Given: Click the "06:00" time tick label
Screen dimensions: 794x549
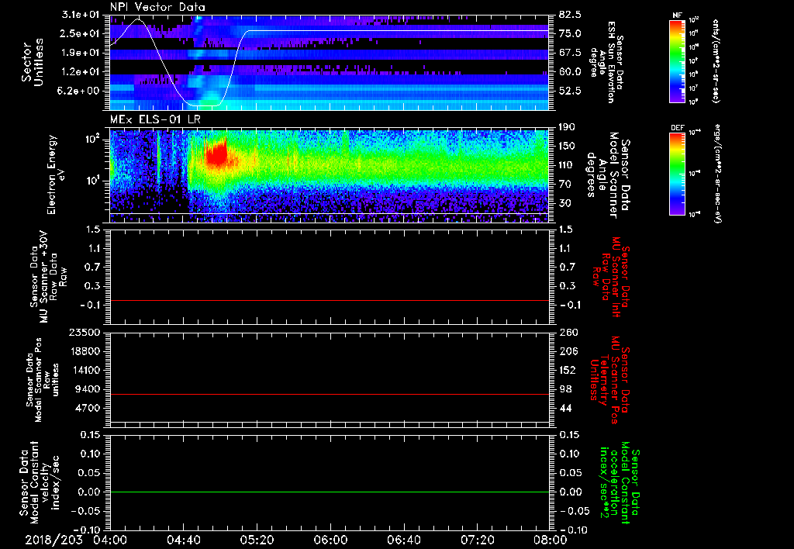Looking at the screenshot, I should (330, 540).
